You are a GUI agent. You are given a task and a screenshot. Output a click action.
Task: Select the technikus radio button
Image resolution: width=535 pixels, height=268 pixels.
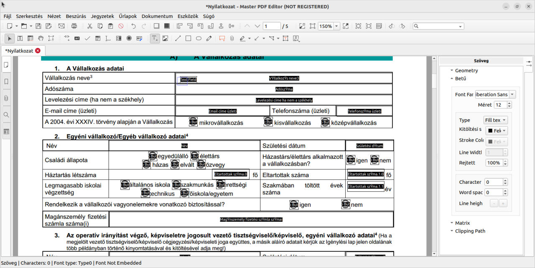tap(145, 193)
